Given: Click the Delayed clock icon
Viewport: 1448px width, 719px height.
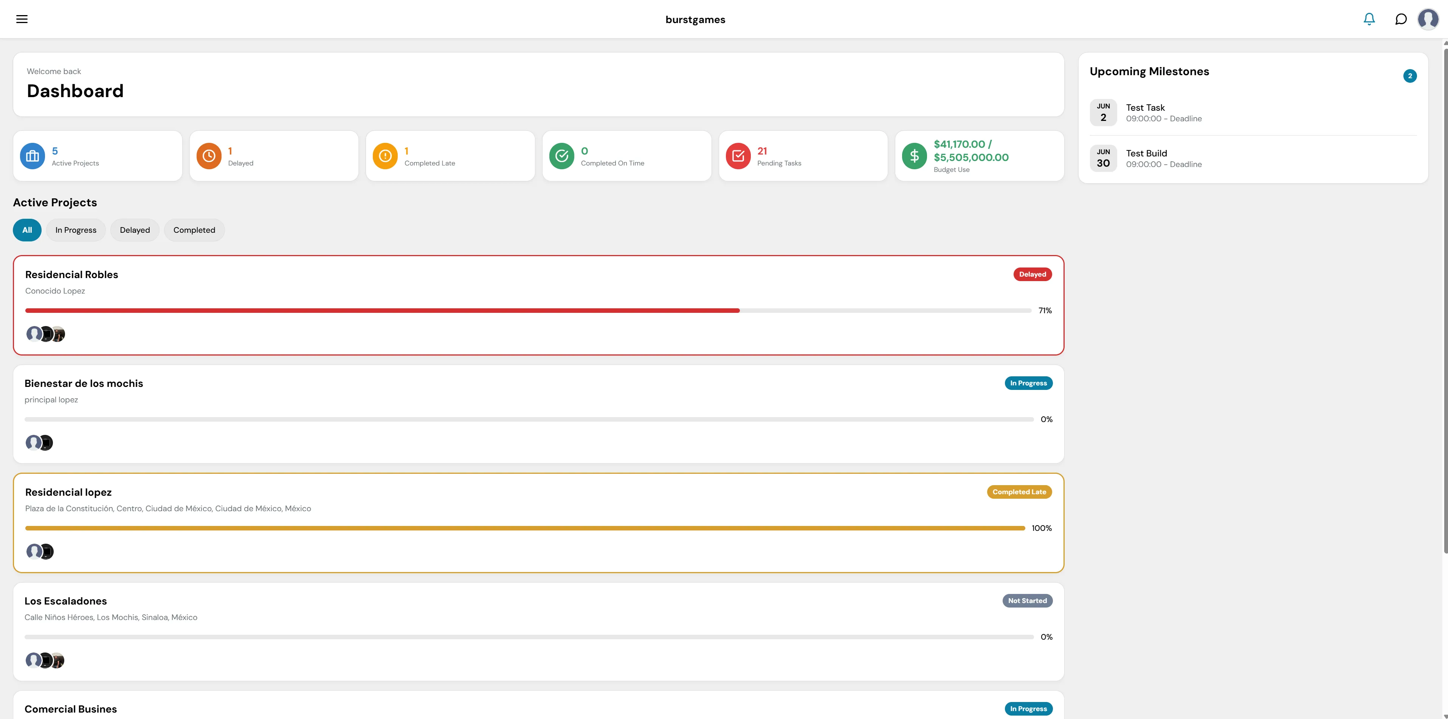Looking at the screenshot, I should (209, 156).
